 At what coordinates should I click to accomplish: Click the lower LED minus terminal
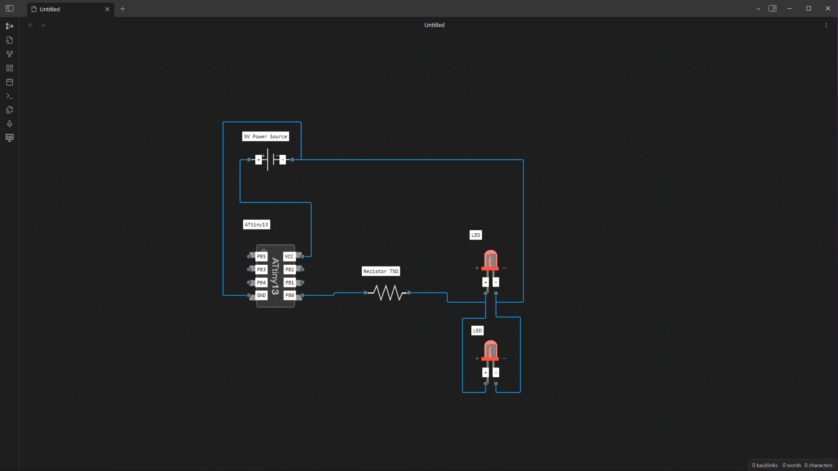coord(496,372)
